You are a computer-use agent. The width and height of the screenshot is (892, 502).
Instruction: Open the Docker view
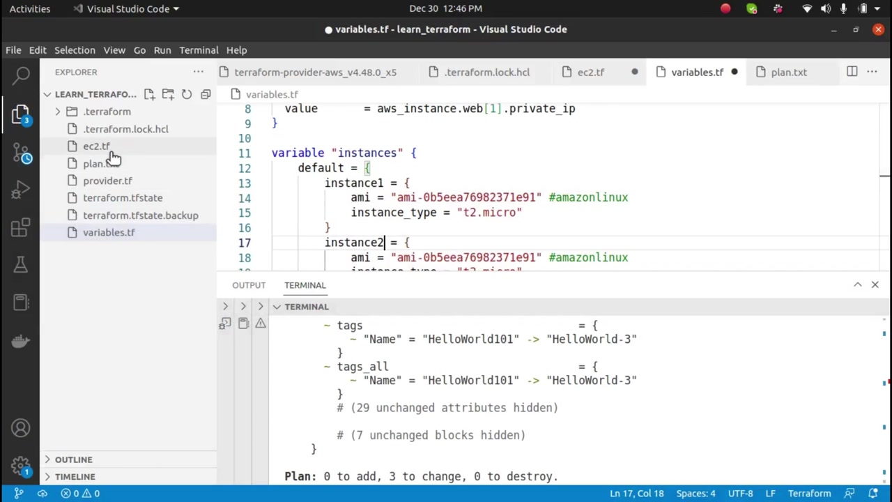point(21,340)
